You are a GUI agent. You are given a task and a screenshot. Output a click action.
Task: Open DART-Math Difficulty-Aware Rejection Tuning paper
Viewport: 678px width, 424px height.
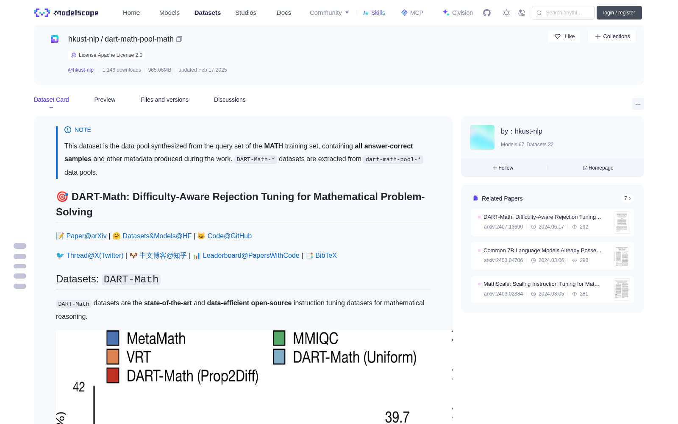tap(542, 217)
